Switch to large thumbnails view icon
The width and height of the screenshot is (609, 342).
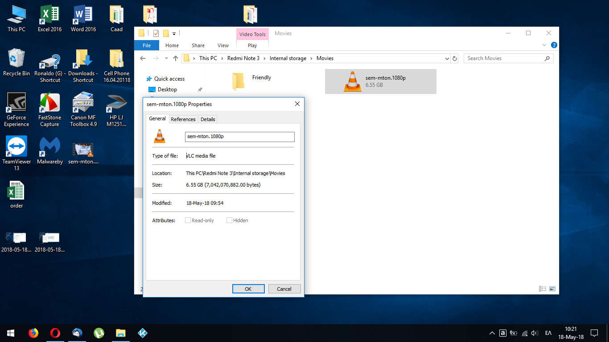[x=552, y=289]
